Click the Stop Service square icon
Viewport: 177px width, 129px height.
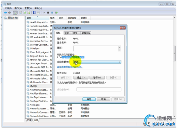tap(48, 13)
